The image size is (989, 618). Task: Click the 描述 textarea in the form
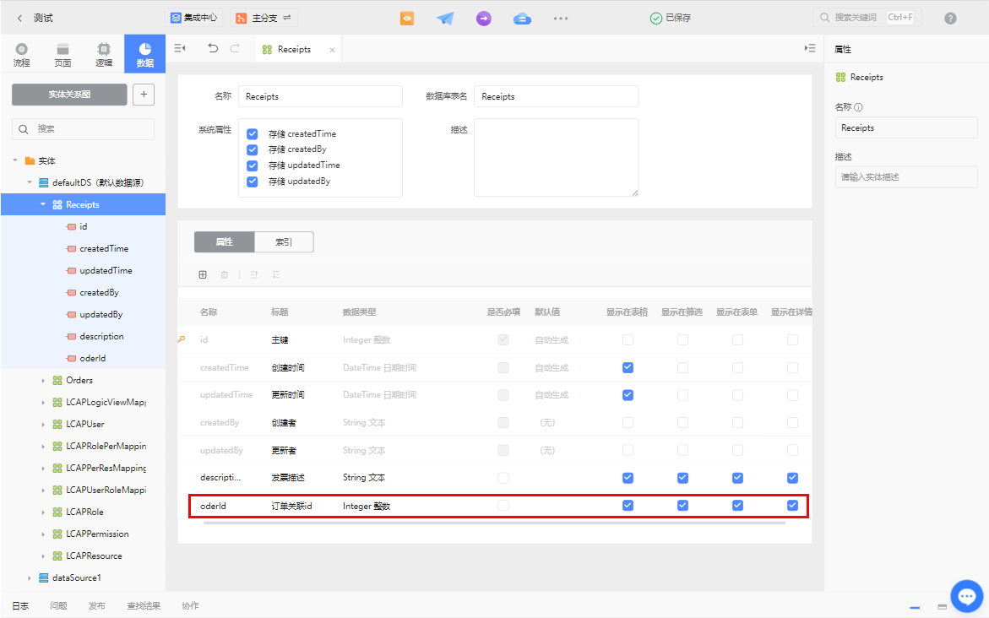(x=557, y=158)
